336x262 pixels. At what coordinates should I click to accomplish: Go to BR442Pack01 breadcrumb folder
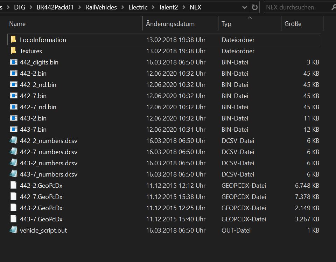55,7
